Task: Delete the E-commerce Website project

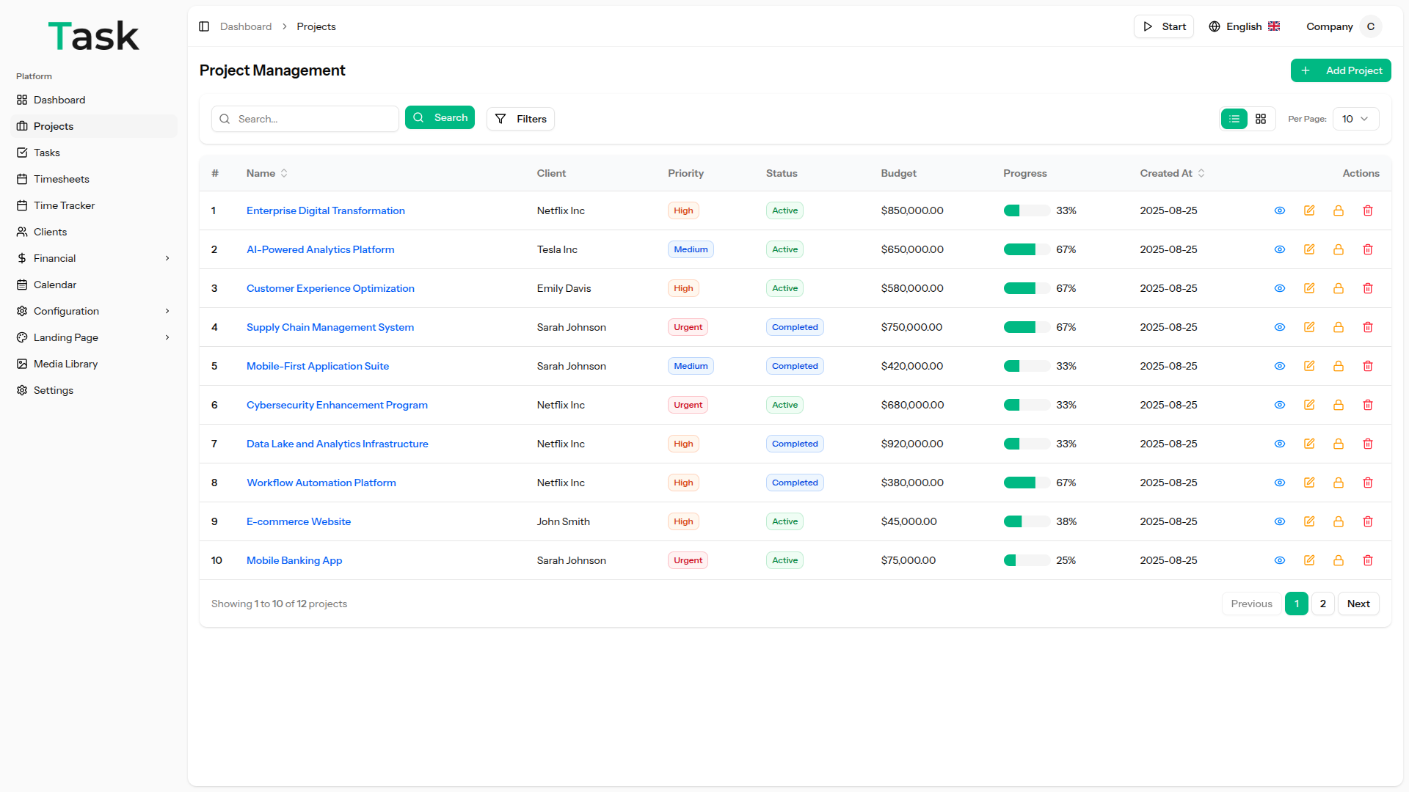Action: click(x=1367, y=521)
